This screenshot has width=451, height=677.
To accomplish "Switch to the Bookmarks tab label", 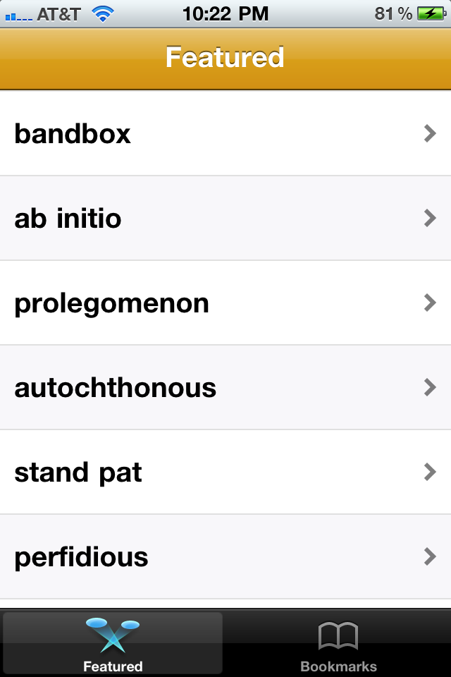I will pyautogui.click(x=338, y=666).
